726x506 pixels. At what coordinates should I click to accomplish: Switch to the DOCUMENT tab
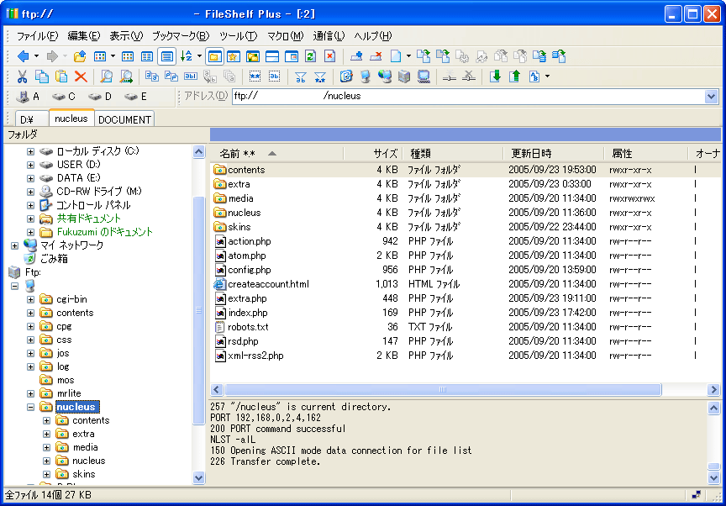pyautogui.click(x=124, y=119)
